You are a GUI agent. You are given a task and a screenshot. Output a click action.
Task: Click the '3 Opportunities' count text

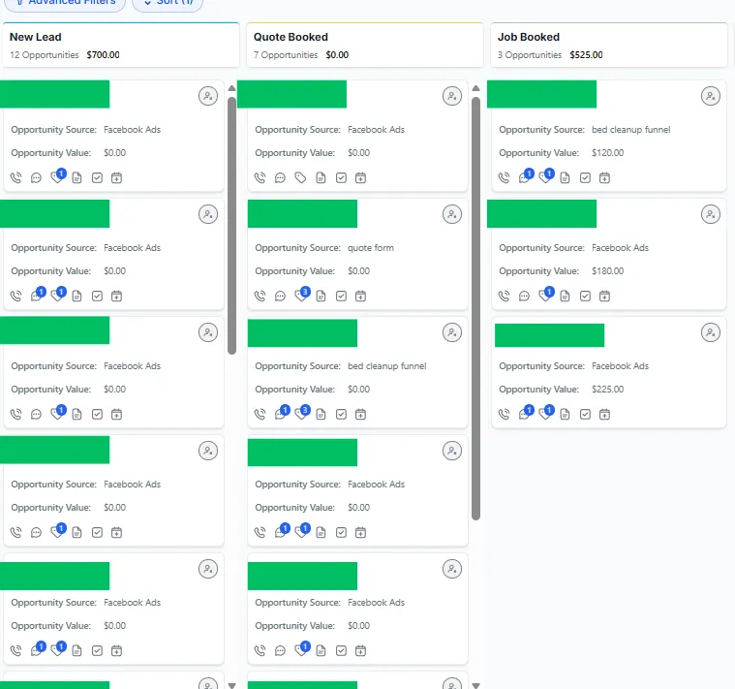click(x=529, y=55)
